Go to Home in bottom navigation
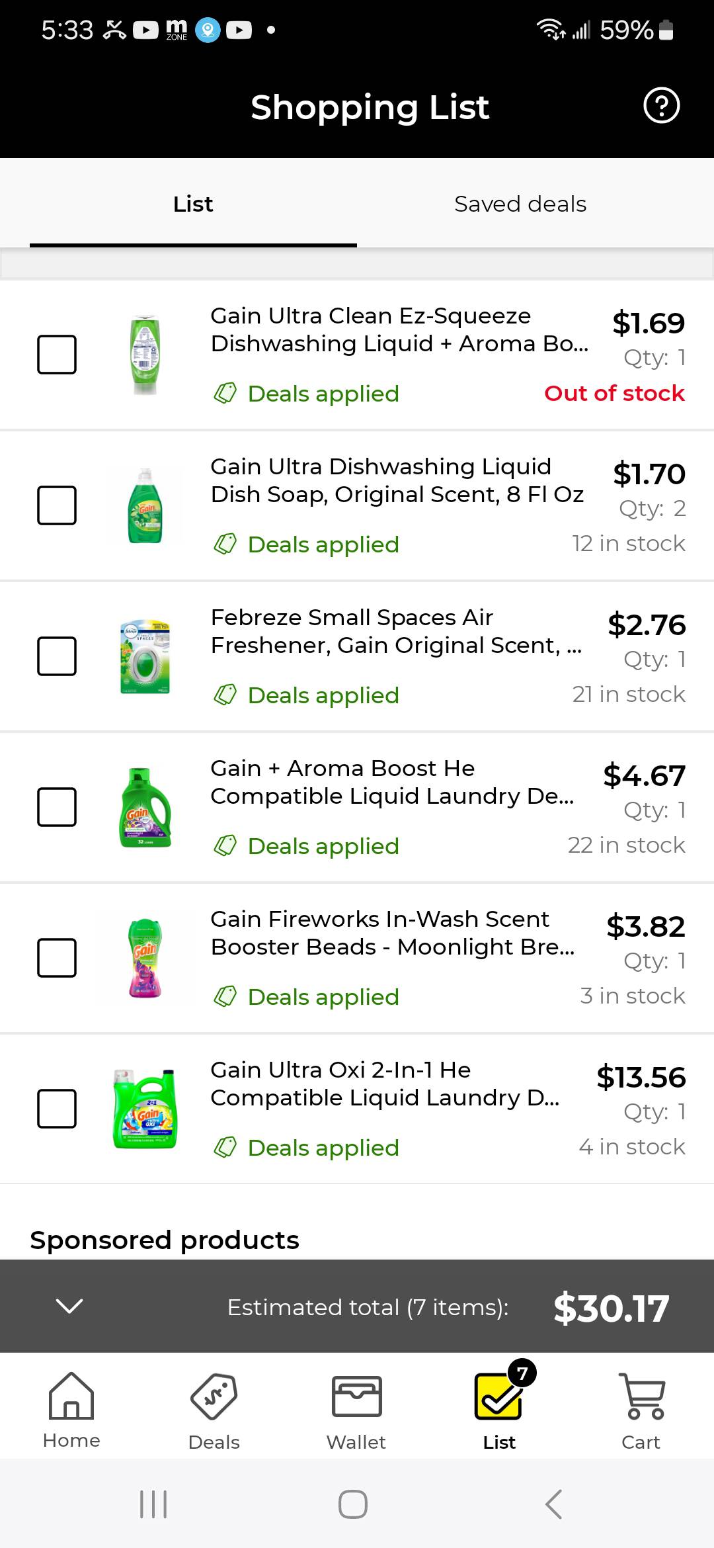Screen dimensions: 714x1548 [x=71, y=1408]
